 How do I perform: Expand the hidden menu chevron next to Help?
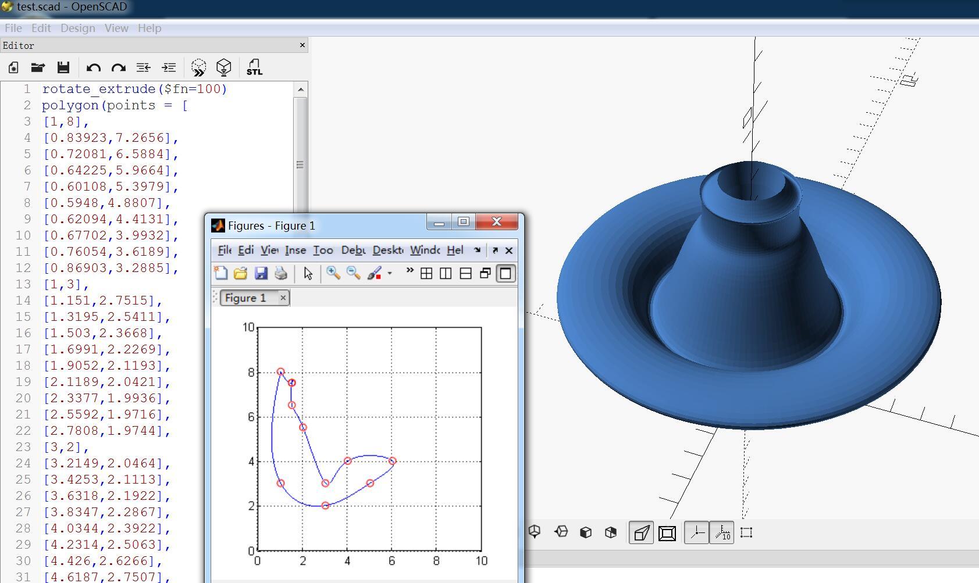[x=477, y=250]
